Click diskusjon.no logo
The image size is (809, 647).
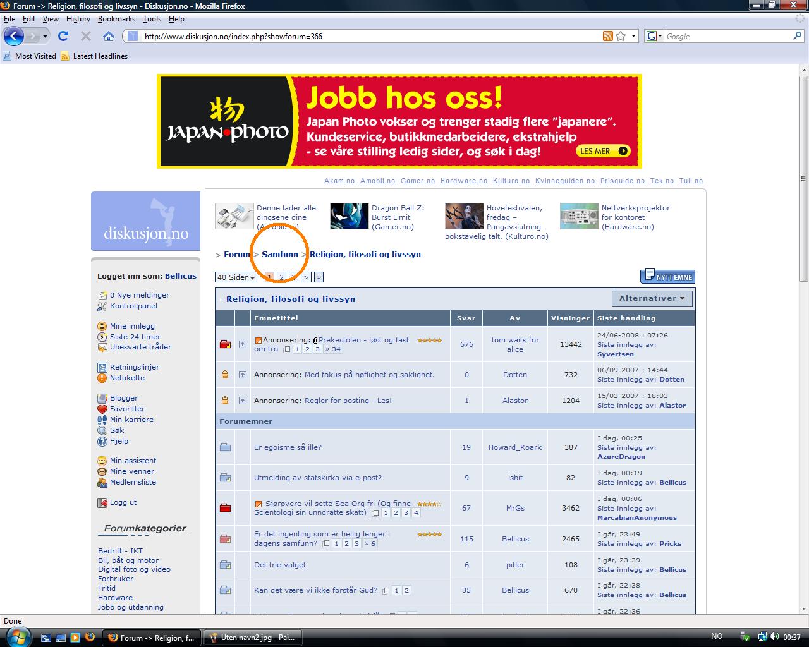pos(146,221)
